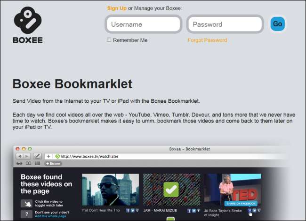Image resolution: width=306 pixels, height=221 pixels.
Task: Select the Jill Bolte Taylor TED video thumbnail
Action: coord(233,190)
